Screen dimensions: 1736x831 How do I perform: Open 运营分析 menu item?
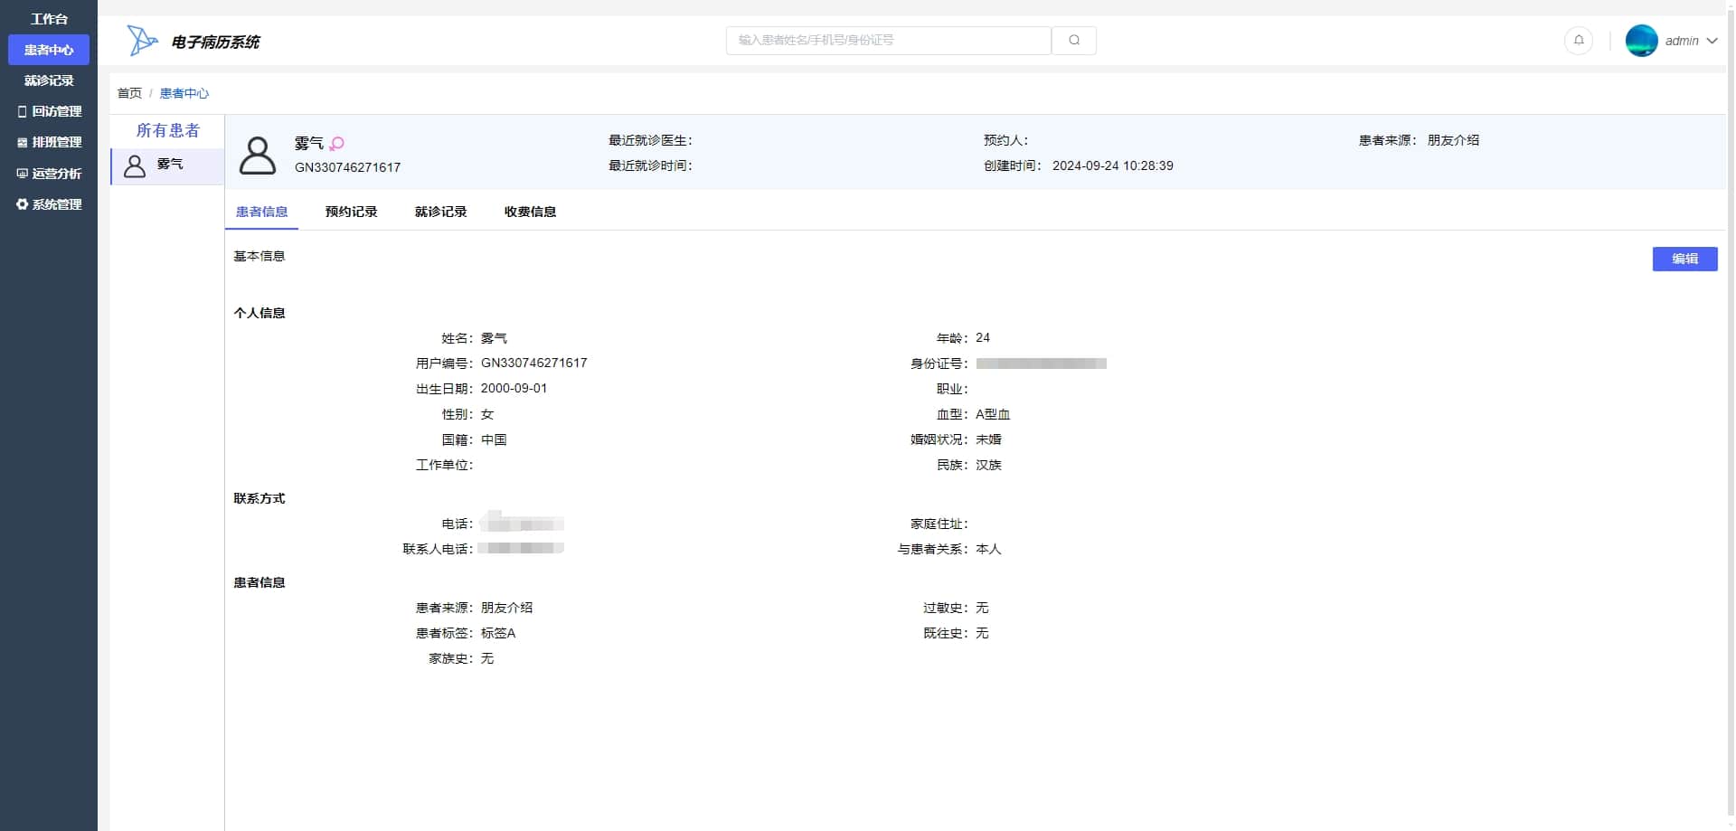tap(49, 174)
